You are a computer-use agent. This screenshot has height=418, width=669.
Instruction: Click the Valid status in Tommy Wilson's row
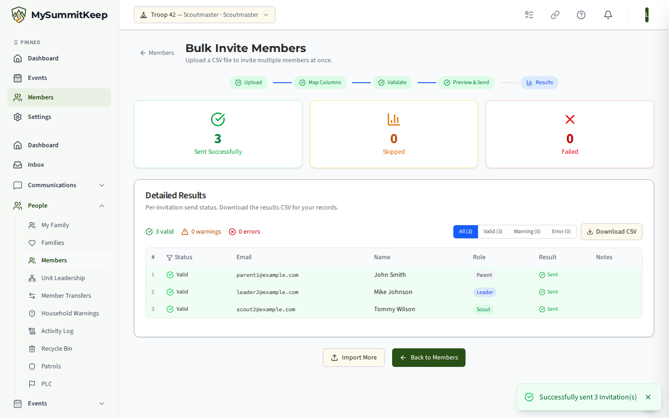[x=177, y=309]
